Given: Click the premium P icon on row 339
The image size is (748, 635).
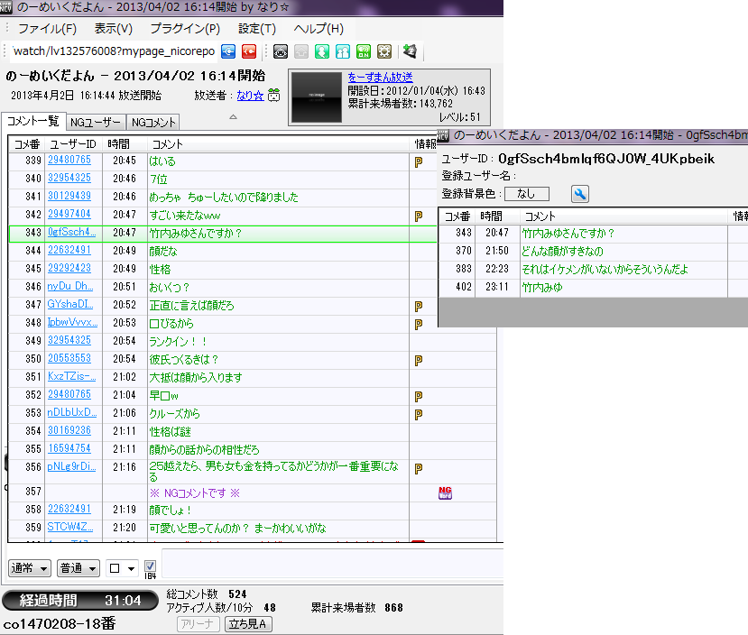Looking at the screenshot, I should pyautogui.click(x=419, y=161).
